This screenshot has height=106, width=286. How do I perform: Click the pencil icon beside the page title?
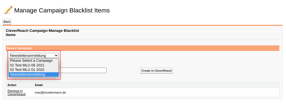point(8,10)
